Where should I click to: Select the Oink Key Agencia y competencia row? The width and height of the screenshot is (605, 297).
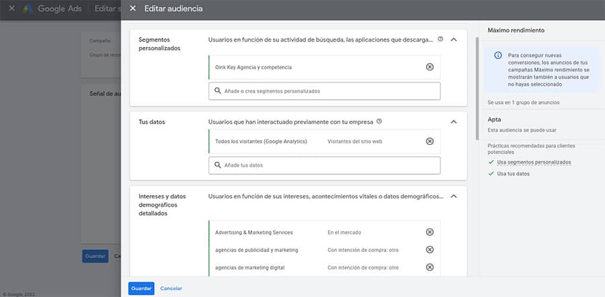(x=325, y=67)
